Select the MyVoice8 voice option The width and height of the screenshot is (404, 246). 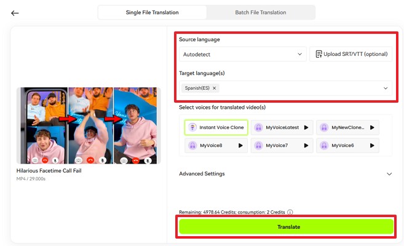click(211, 146)
